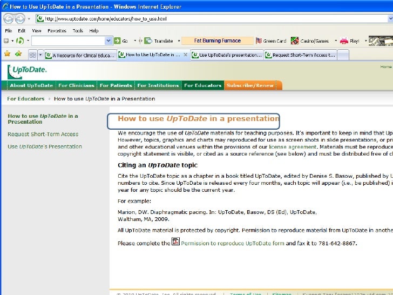Click the license agreement link
The image size is (393, 295).
[293, 147]
